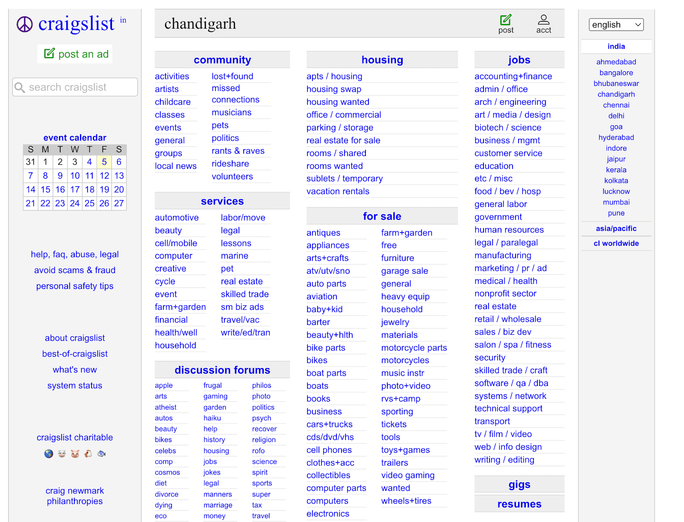The height and width of the screenshot is (522, 684).
Task: Click the globe icon under craigslist charitable
Action: (x=49, y=454)
